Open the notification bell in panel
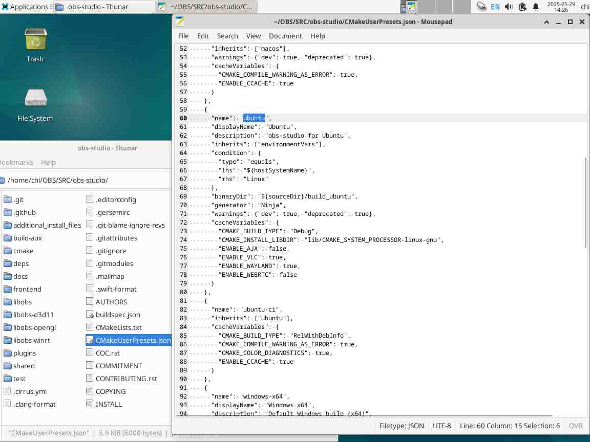 (536, 7)
